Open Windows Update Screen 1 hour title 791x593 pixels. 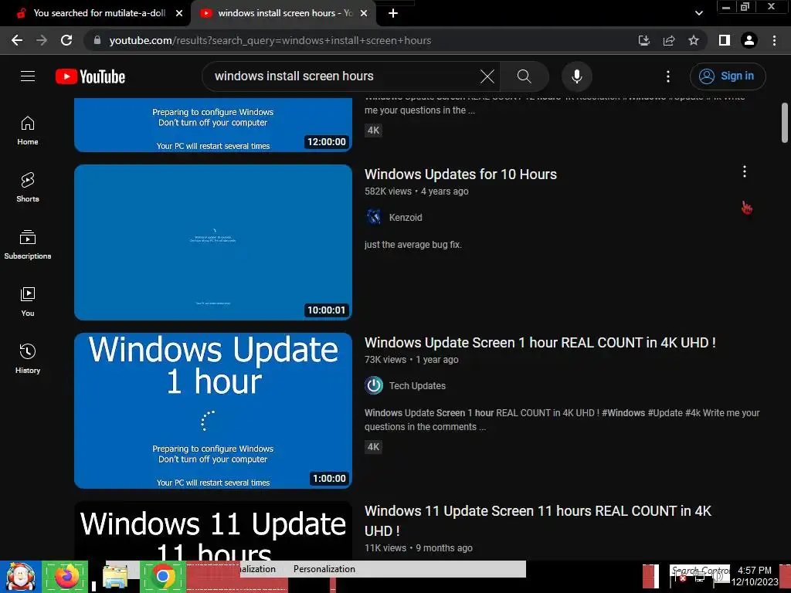[540, 343]
